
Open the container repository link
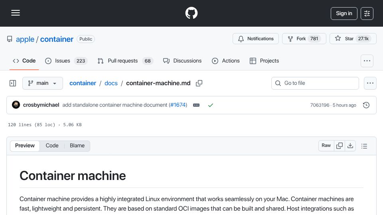pos(57,39)
